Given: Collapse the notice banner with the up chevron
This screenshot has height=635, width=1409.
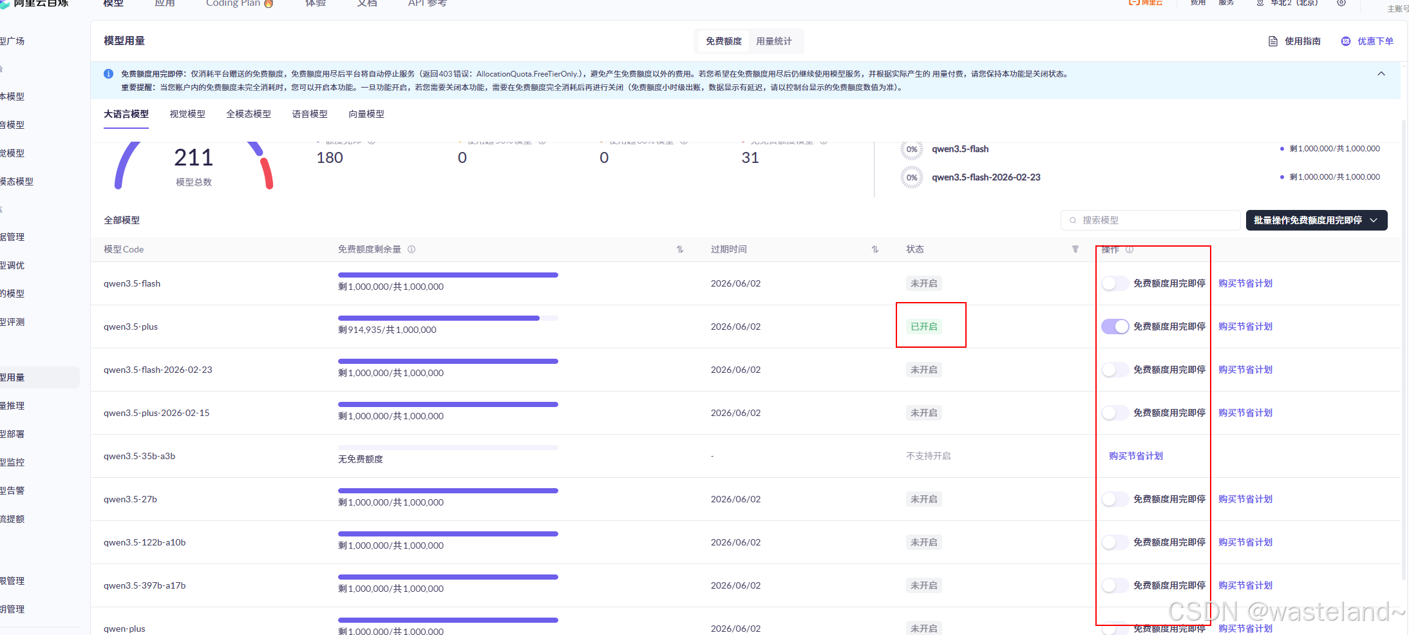Looking at the screenshot, I should coord(1381,74).
